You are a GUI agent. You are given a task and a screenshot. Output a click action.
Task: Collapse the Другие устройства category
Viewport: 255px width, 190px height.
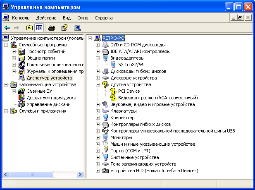coord(98,84)
